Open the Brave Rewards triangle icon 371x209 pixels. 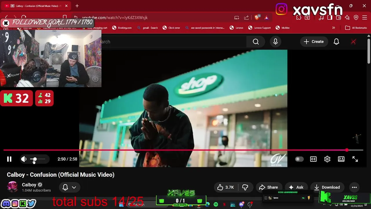pos(266,18)
